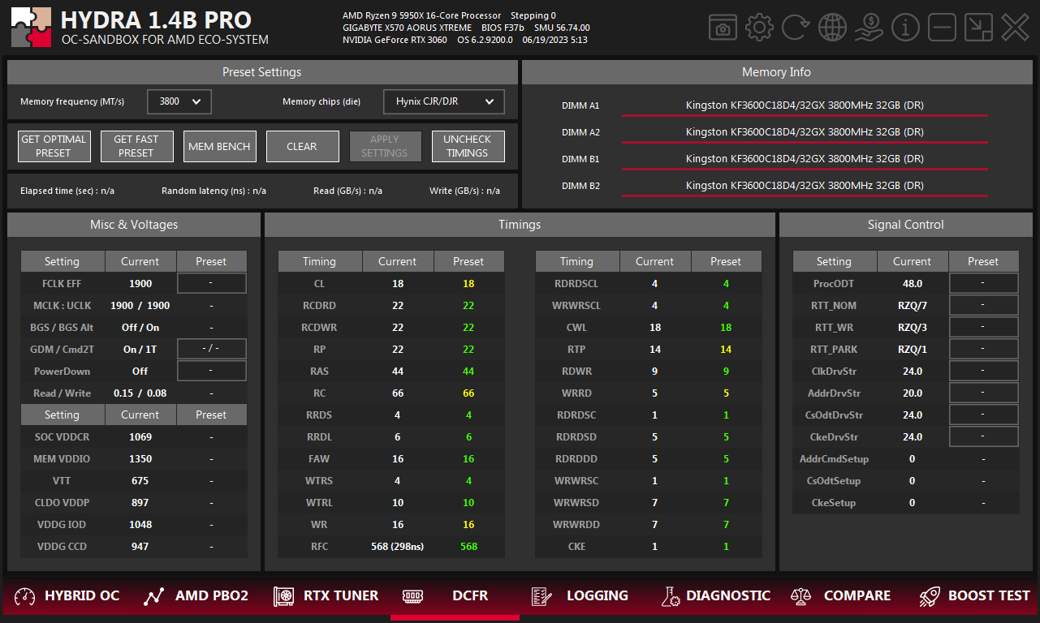
Task: Open the info icon in the title bar
Action: pyautogui.click(x=905, y=28)
